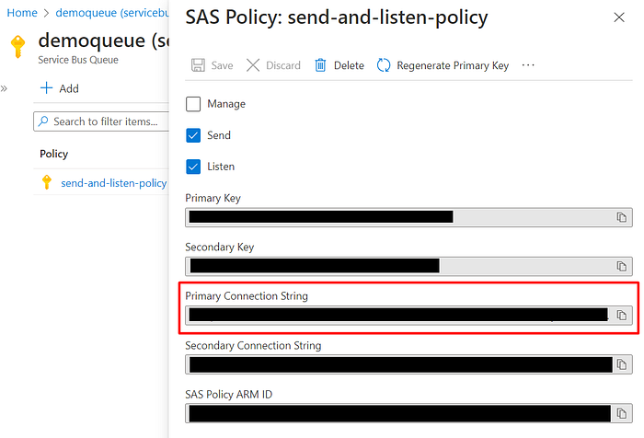Click the Save disk icon
Viewport: 644px width, 438px height.
(x=198, y=65)
